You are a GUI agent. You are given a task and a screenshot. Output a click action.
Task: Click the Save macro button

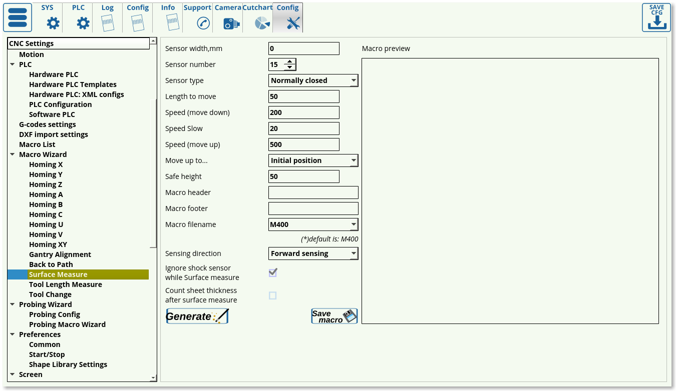[334, 316]
